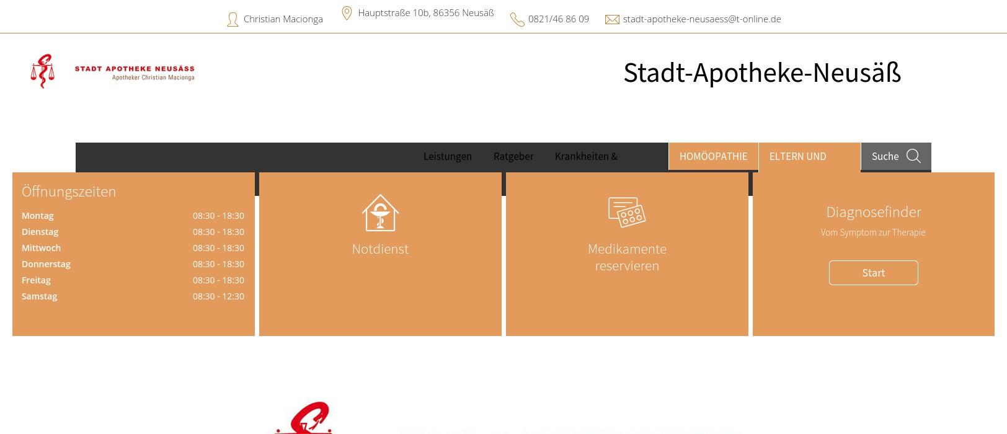
Task: Click the red Stadt Apotheke snake logo
Action: point(43,71)
